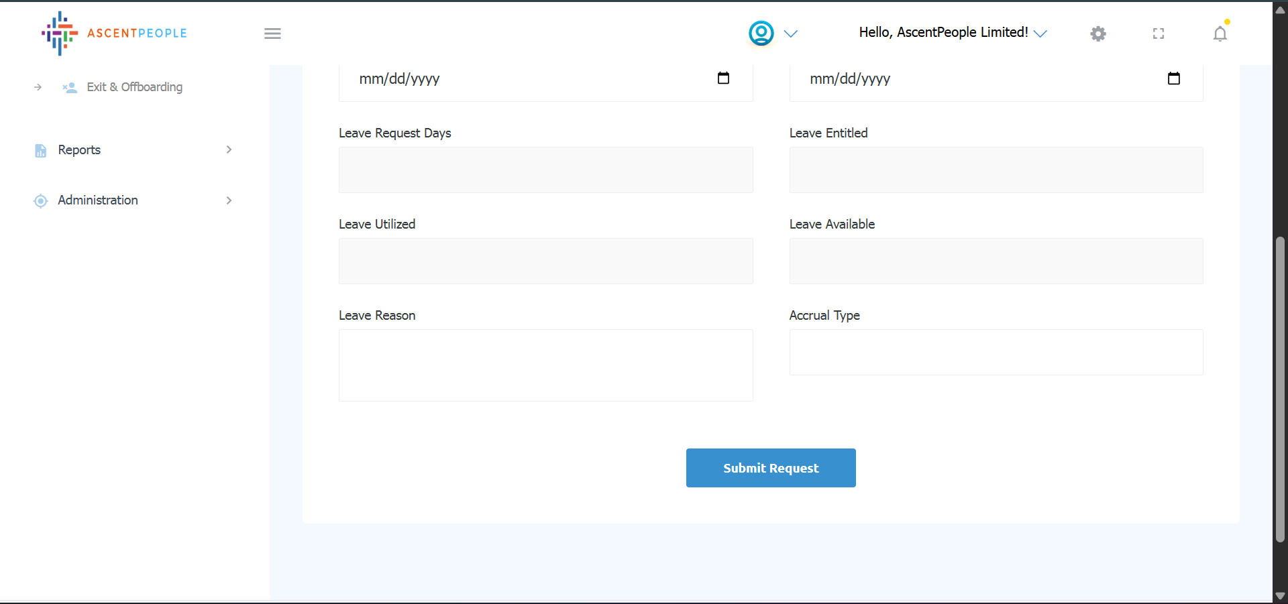Select Administration in the sidebar

click(98, 200)
